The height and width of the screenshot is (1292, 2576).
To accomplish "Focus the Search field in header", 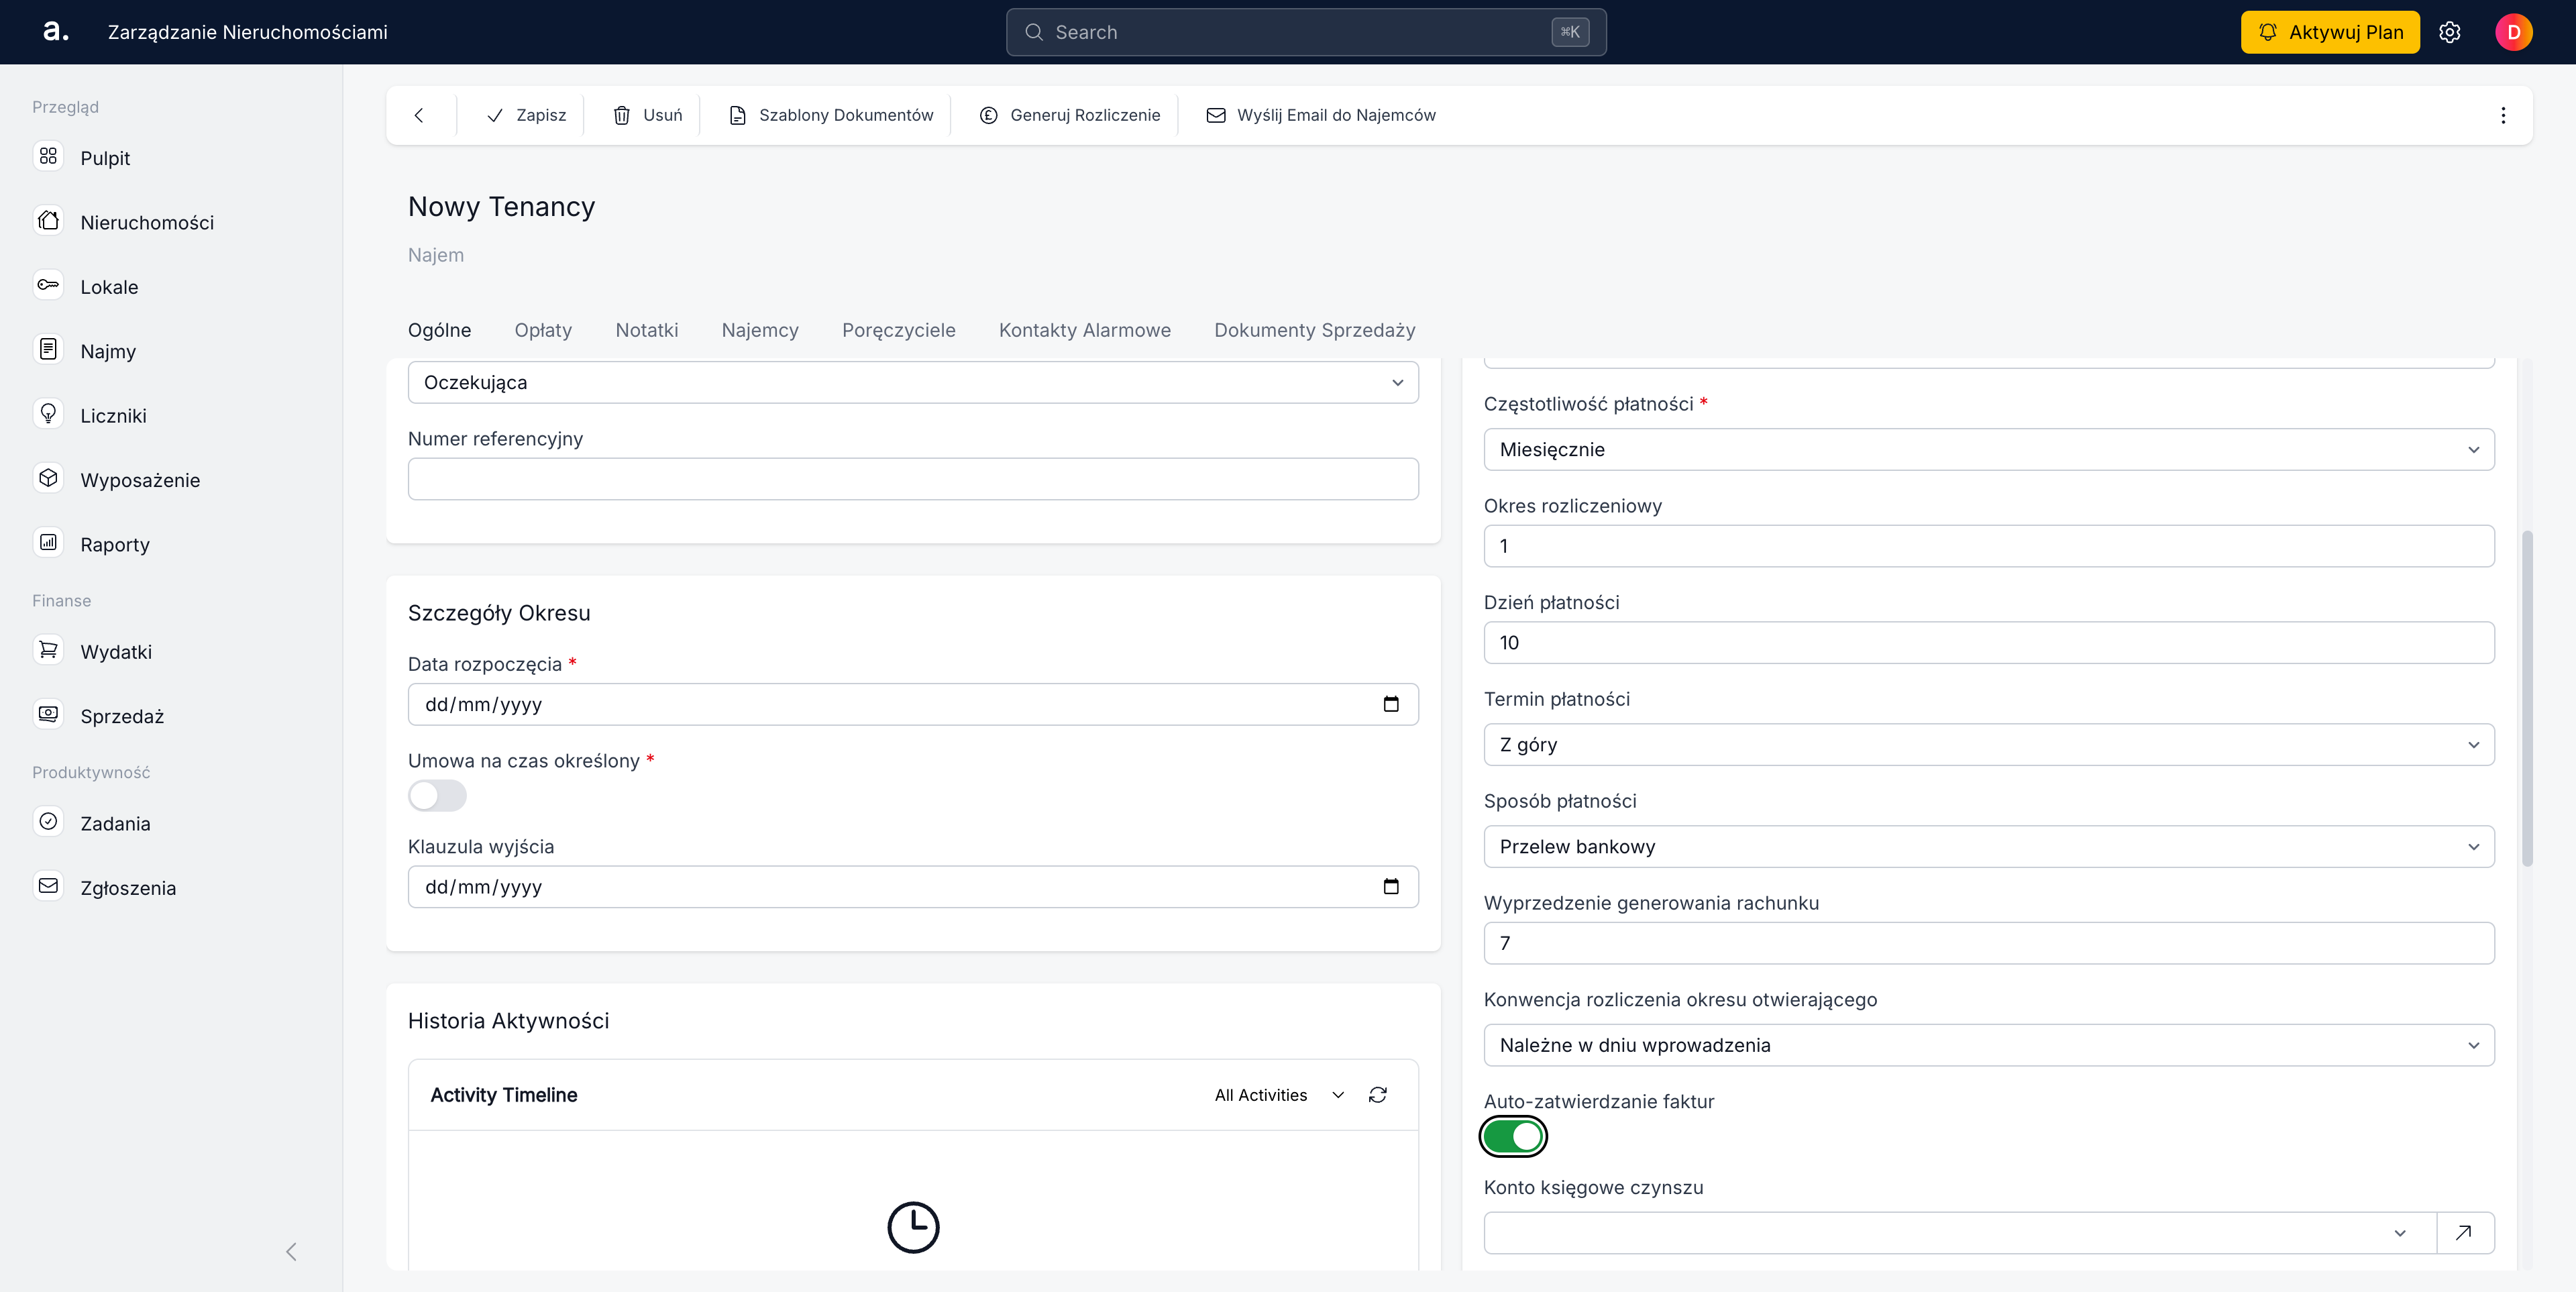I will 1306,32.
